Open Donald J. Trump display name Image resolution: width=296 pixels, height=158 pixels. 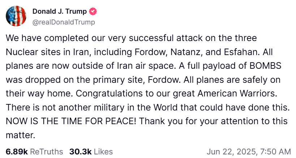tap(60, 11)
